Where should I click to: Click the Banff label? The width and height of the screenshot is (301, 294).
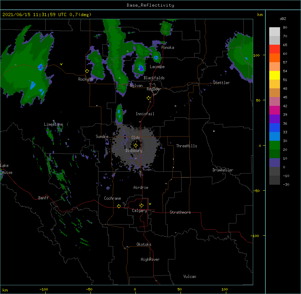tap(43, 198)
